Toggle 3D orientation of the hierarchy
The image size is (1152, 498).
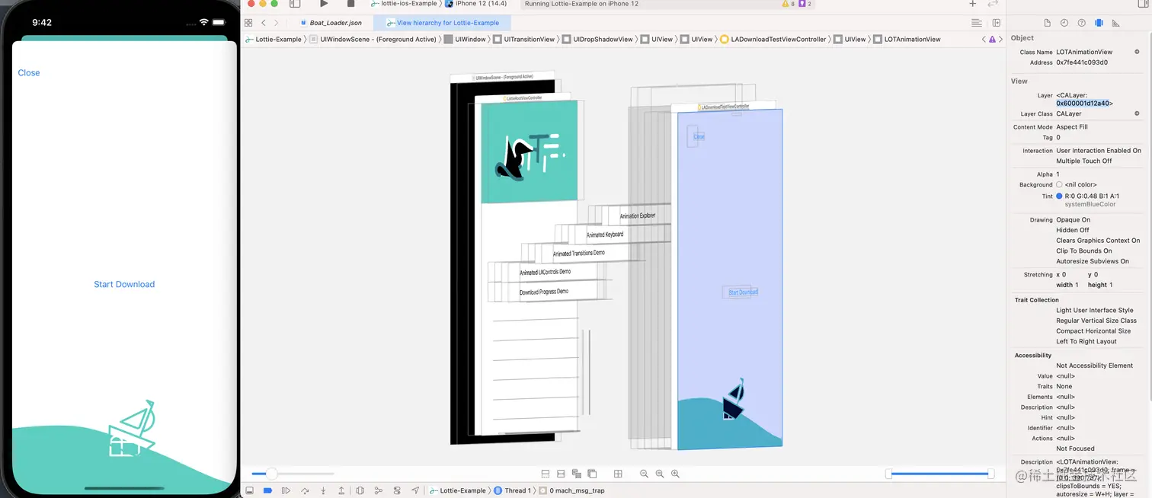coord(592,474)
